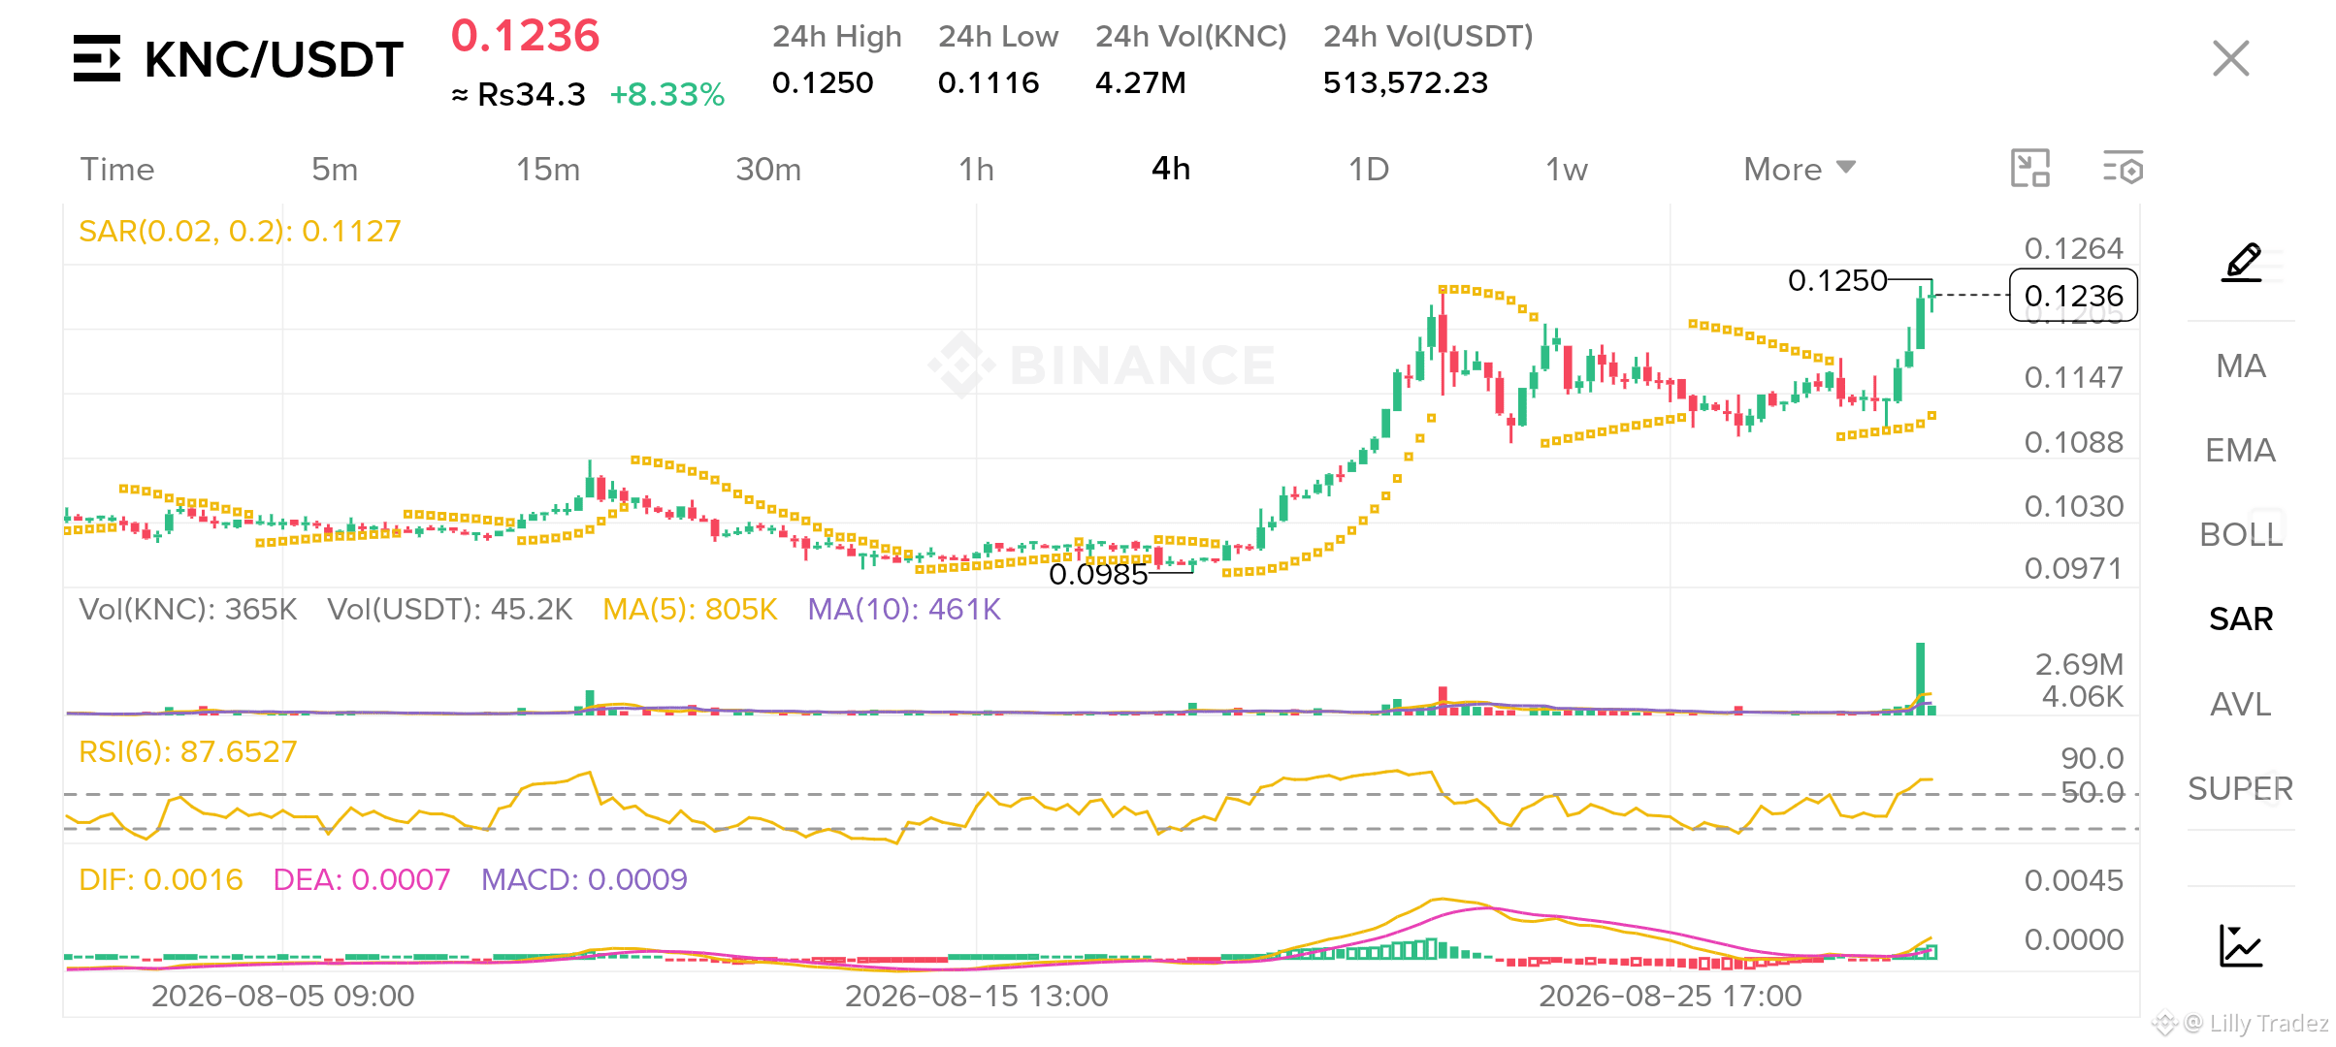Click the Vol(KNC): 365K label
Viewport: 2336px width, 1047px height.
click(x=188, y=610)
